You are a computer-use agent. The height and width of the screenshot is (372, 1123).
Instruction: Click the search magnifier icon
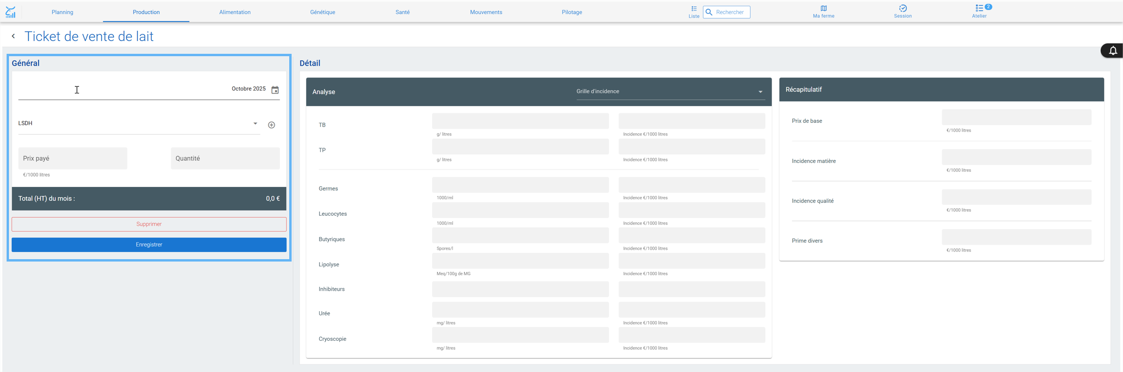709,12
